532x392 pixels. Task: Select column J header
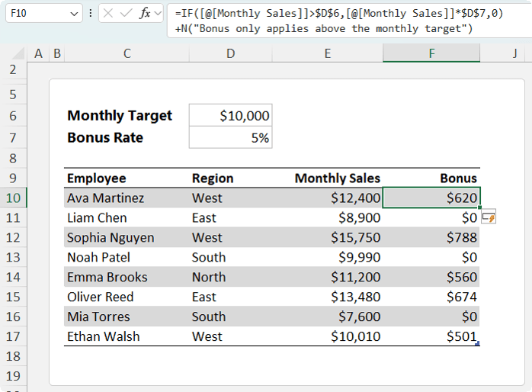click(514, 53)
